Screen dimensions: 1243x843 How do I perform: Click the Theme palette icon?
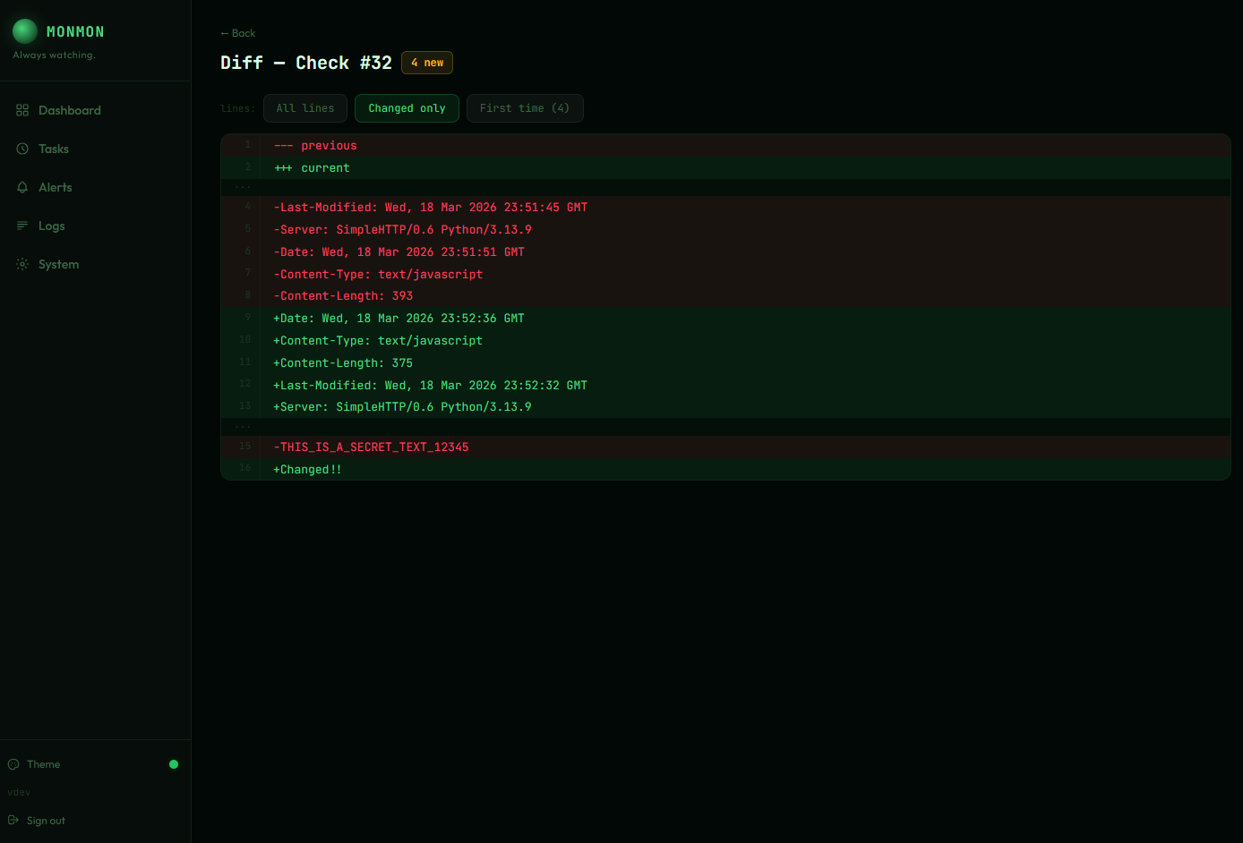[13, 764]
